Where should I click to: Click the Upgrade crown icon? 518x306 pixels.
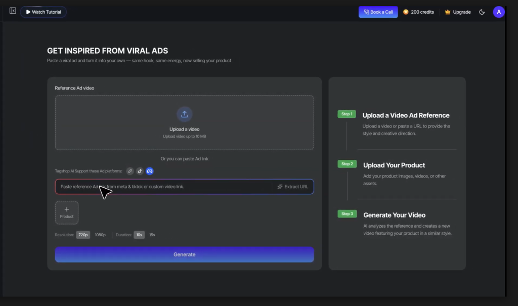click(448, 12)
